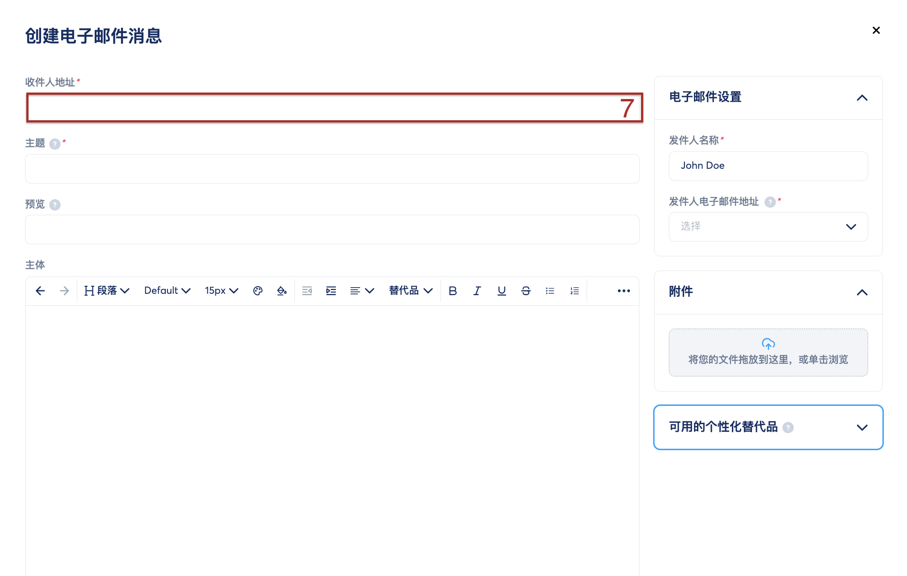Open the background fill color icon

281,291
